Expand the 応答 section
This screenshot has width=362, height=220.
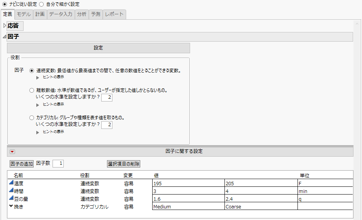click(4, 25)
